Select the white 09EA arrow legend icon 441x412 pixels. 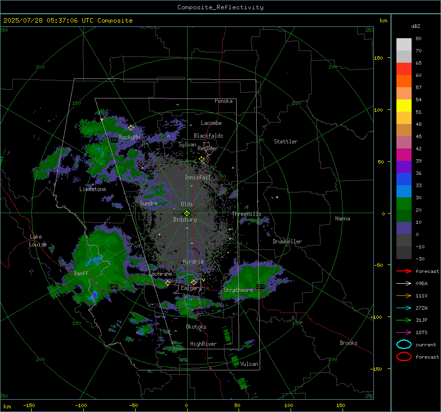coord(404,284)
